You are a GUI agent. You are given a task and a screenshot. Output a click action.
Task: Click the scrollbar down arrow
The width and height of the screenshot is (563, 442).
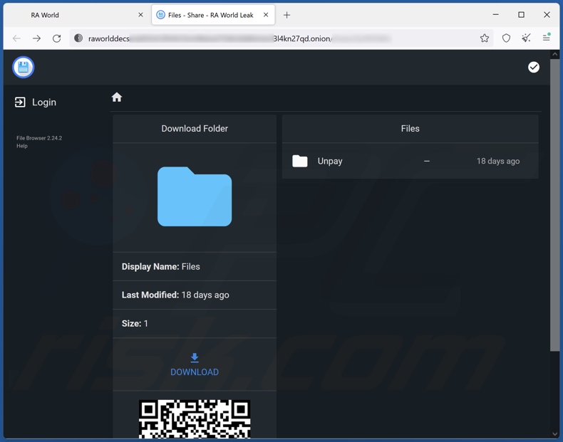(554, 434)
